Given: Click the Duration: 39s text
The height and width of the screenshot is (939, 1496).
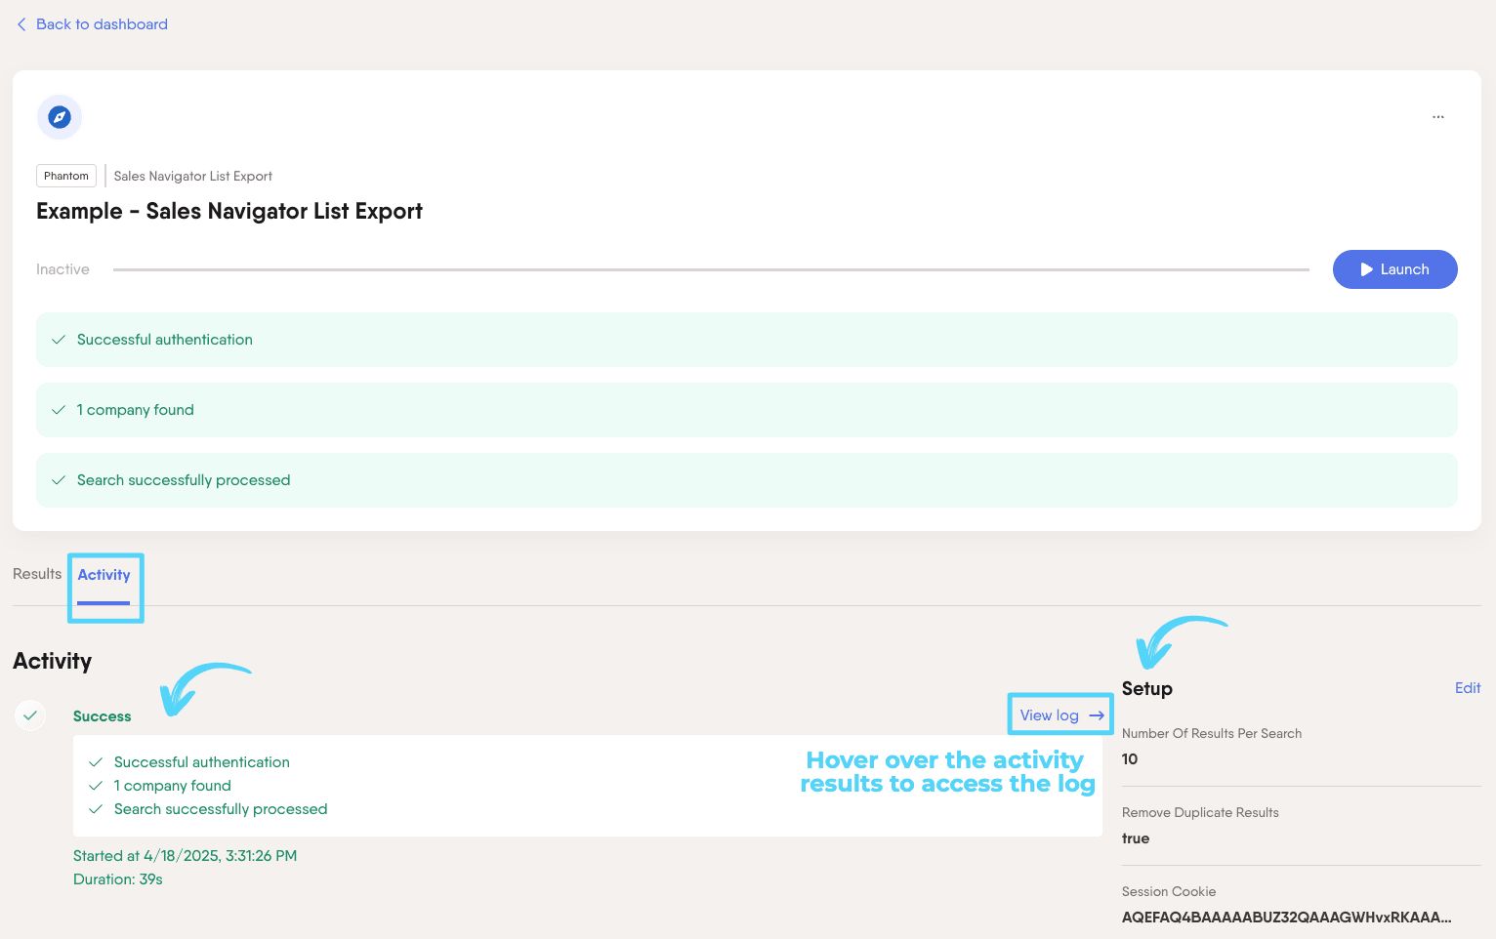Looking at the screenshot, I should (x=118, y=879).
